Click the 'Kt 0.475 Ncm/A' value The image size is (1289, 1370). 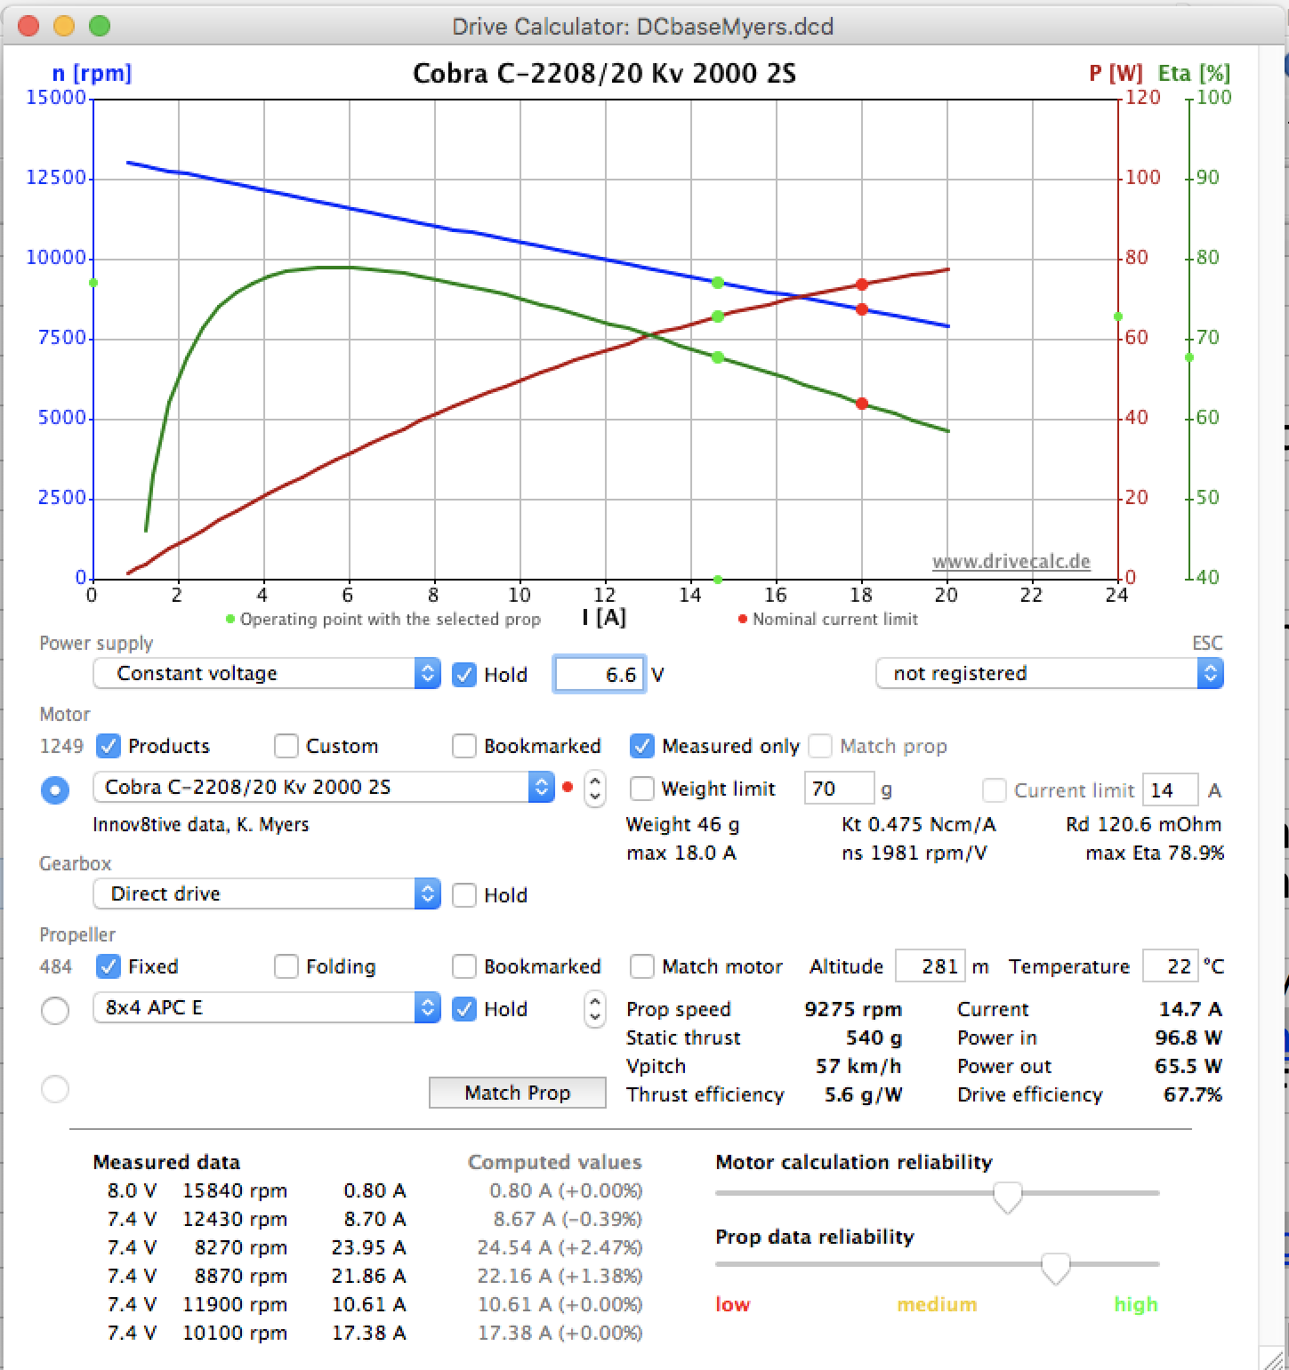(919, 825)
